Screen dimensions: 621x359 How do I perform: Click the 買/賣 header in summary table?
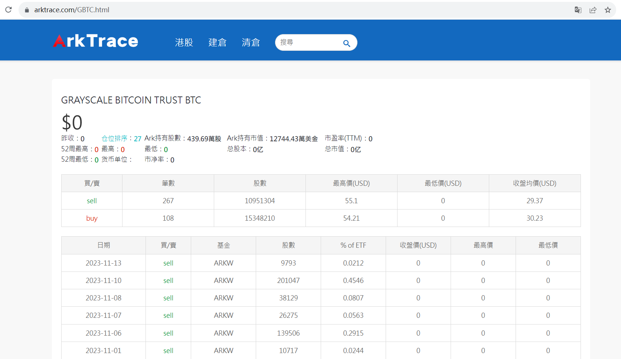click(x=92, y=183)
